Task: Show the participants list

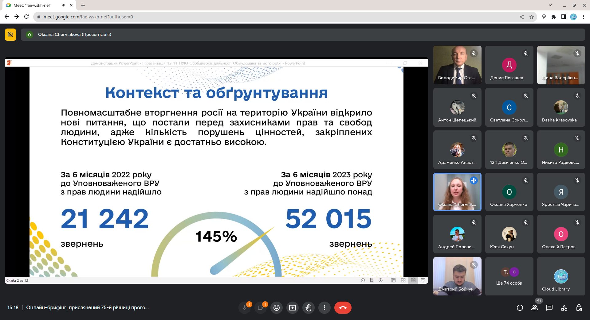Action: point(535,308)
